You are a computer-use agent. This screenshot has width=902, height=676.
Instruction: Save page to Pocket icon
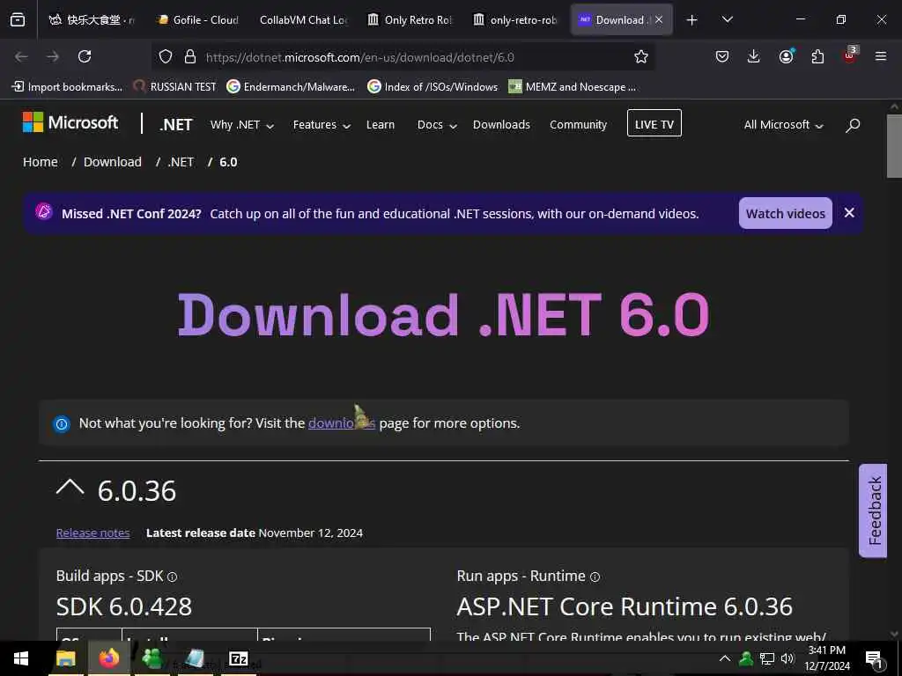tap(722, 56)
